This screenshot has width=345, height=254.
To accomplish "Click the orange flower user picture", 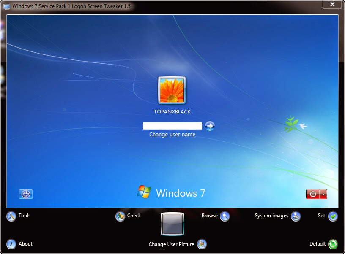I will coord(172,90).
